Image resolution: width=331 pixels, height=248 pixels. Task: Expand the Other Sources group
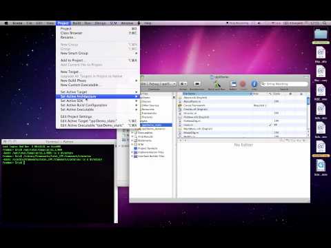point(150,105)
